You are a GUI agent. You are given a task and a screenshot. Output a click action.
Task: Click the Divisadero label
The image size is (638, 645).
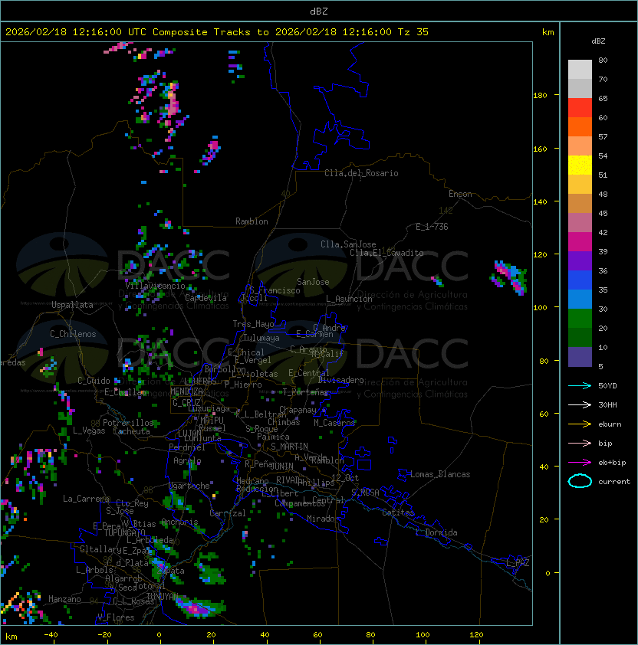pos(340,380)
